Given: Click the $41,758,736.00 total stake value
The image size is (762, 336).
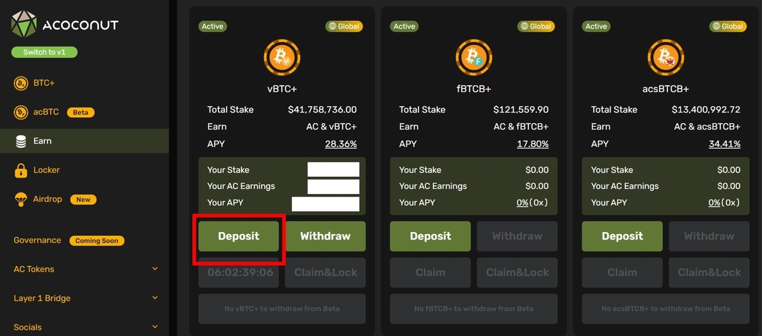Looking at the screenshot, I should (323, 110).
